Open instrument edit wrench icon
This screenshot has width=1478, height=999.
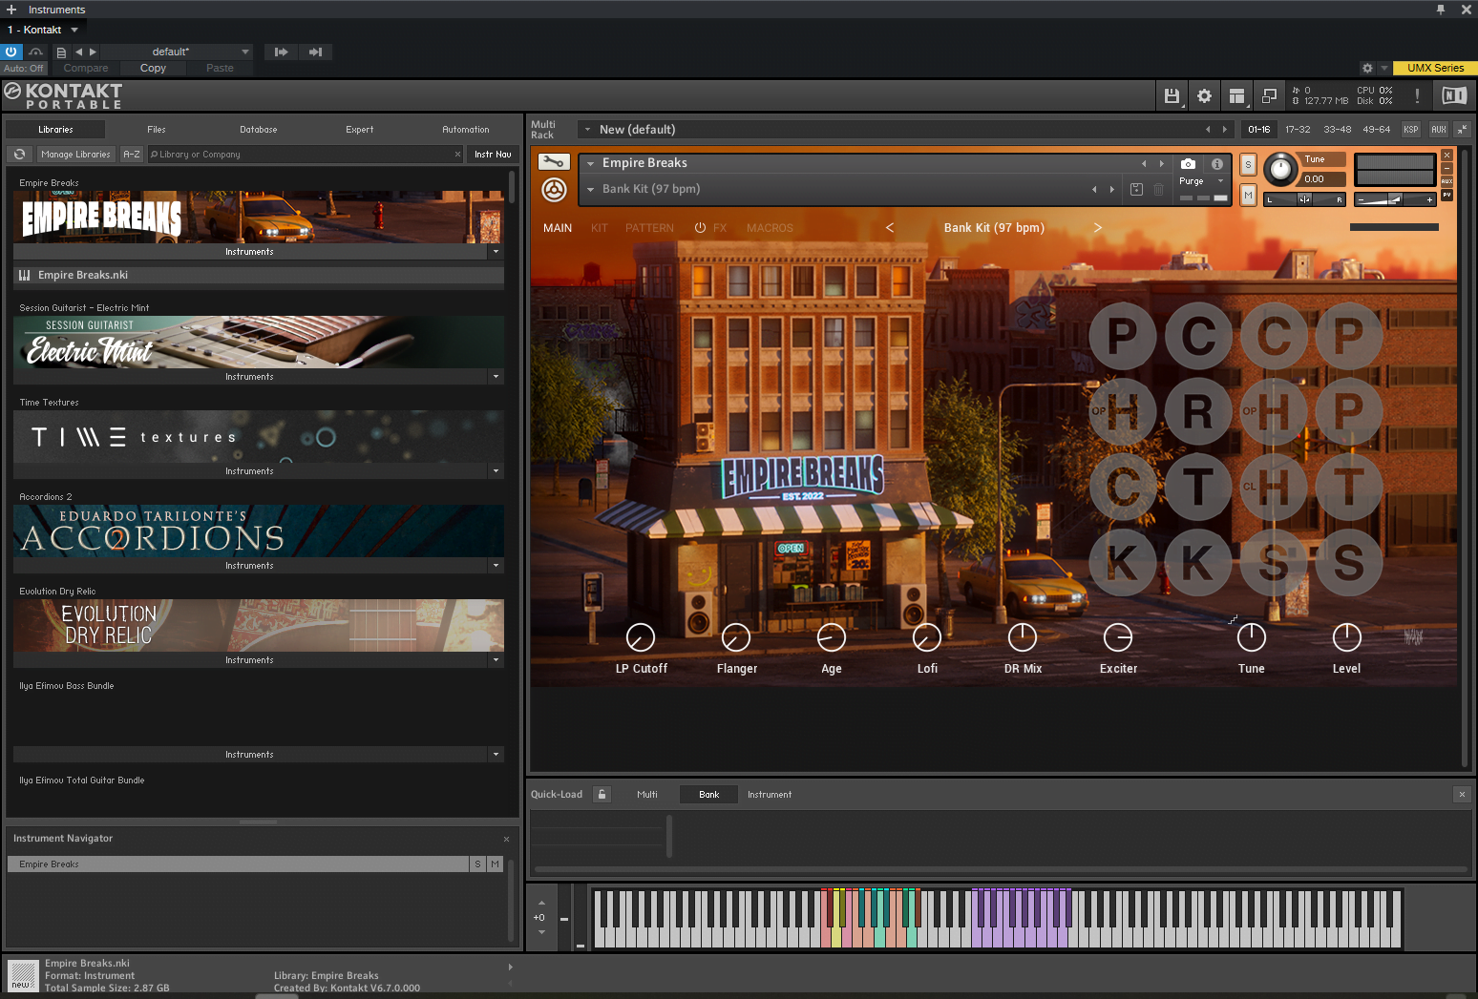[554, 162]
